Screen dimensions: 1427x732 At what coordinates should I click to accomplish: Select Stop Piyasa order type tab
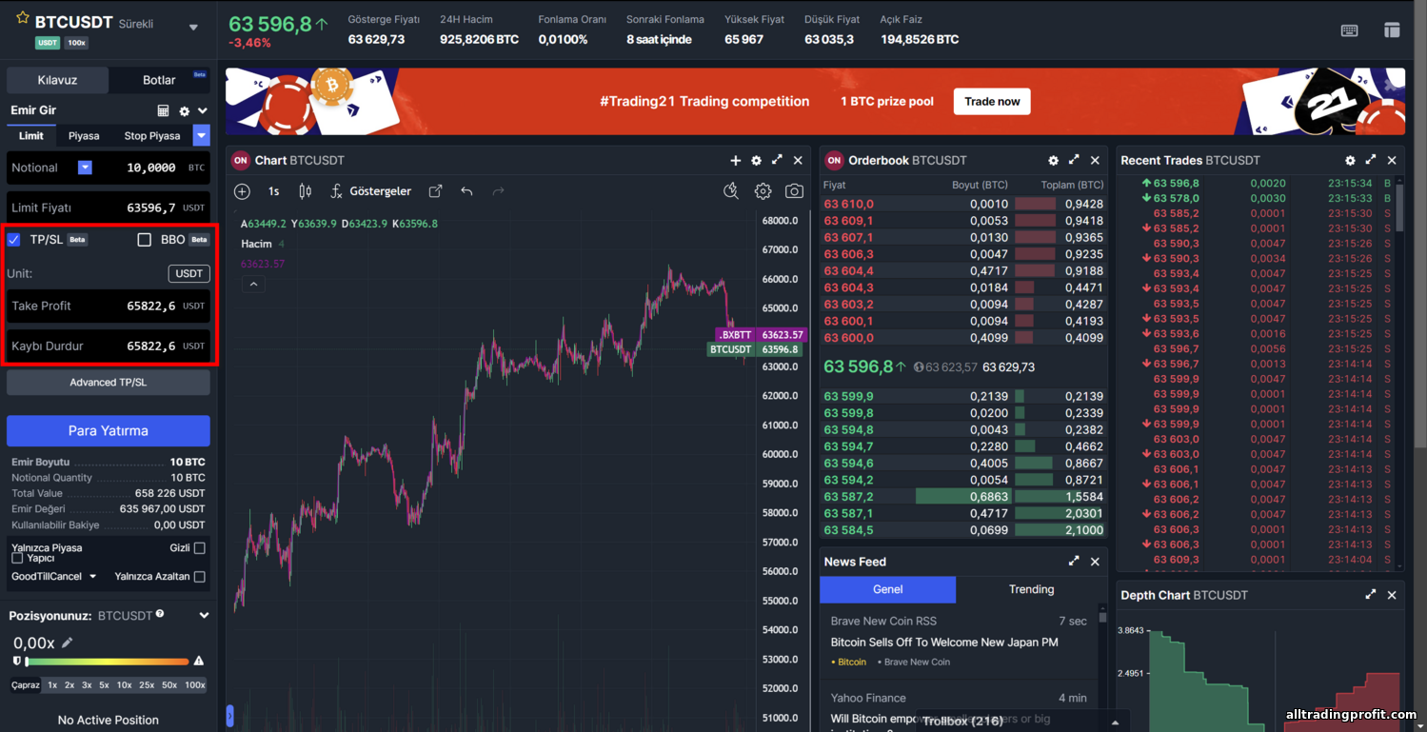point(152,136)
